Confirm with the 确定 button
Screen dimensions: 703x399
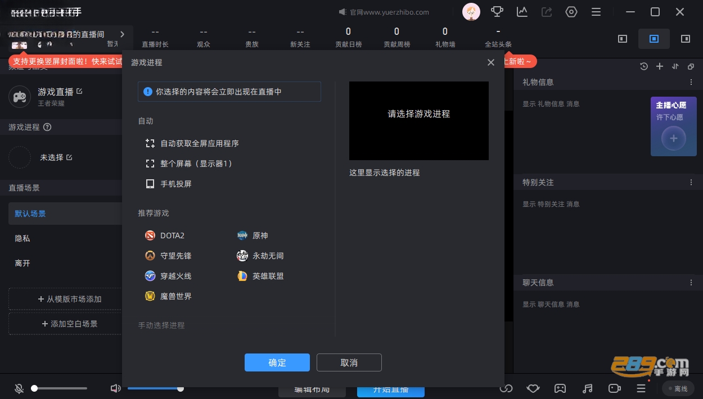277,362
